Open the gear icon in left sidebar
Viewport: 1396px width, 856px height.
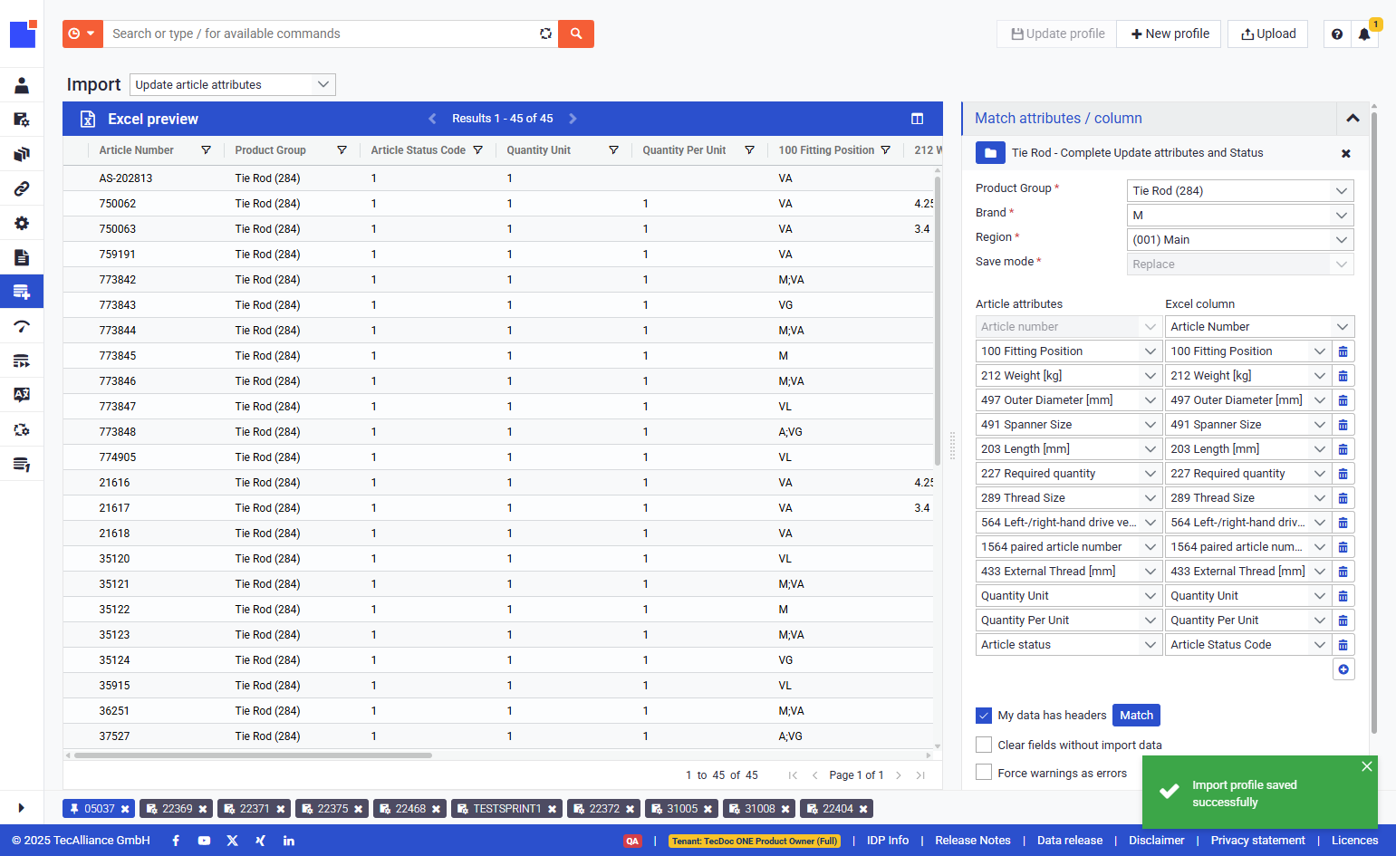tap(22, 223)
